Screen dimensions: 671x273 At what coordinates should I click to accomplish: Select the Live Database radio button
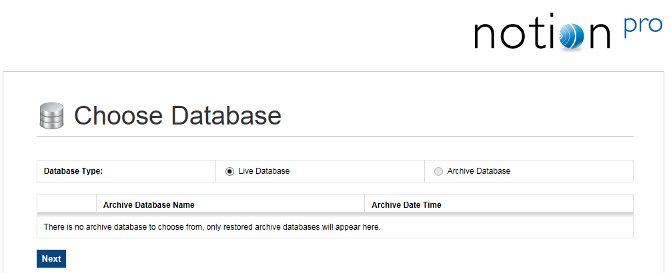pos(229,171)
